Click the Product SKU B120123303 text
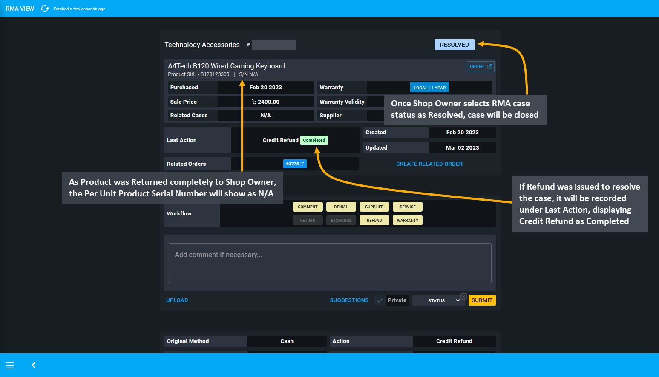 click(199, 74)
